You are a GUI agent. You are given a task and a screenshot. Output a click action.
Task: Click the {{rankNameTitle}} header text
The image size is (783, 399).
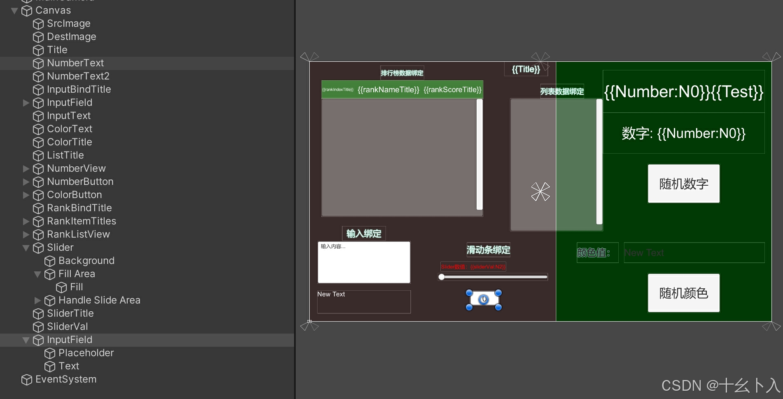coord(388,90)
